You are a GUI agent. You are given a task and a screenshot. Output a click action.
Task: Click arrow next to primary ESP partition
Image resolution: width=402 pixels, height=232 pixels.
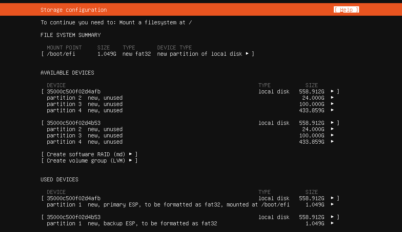(x=332, y=205)
